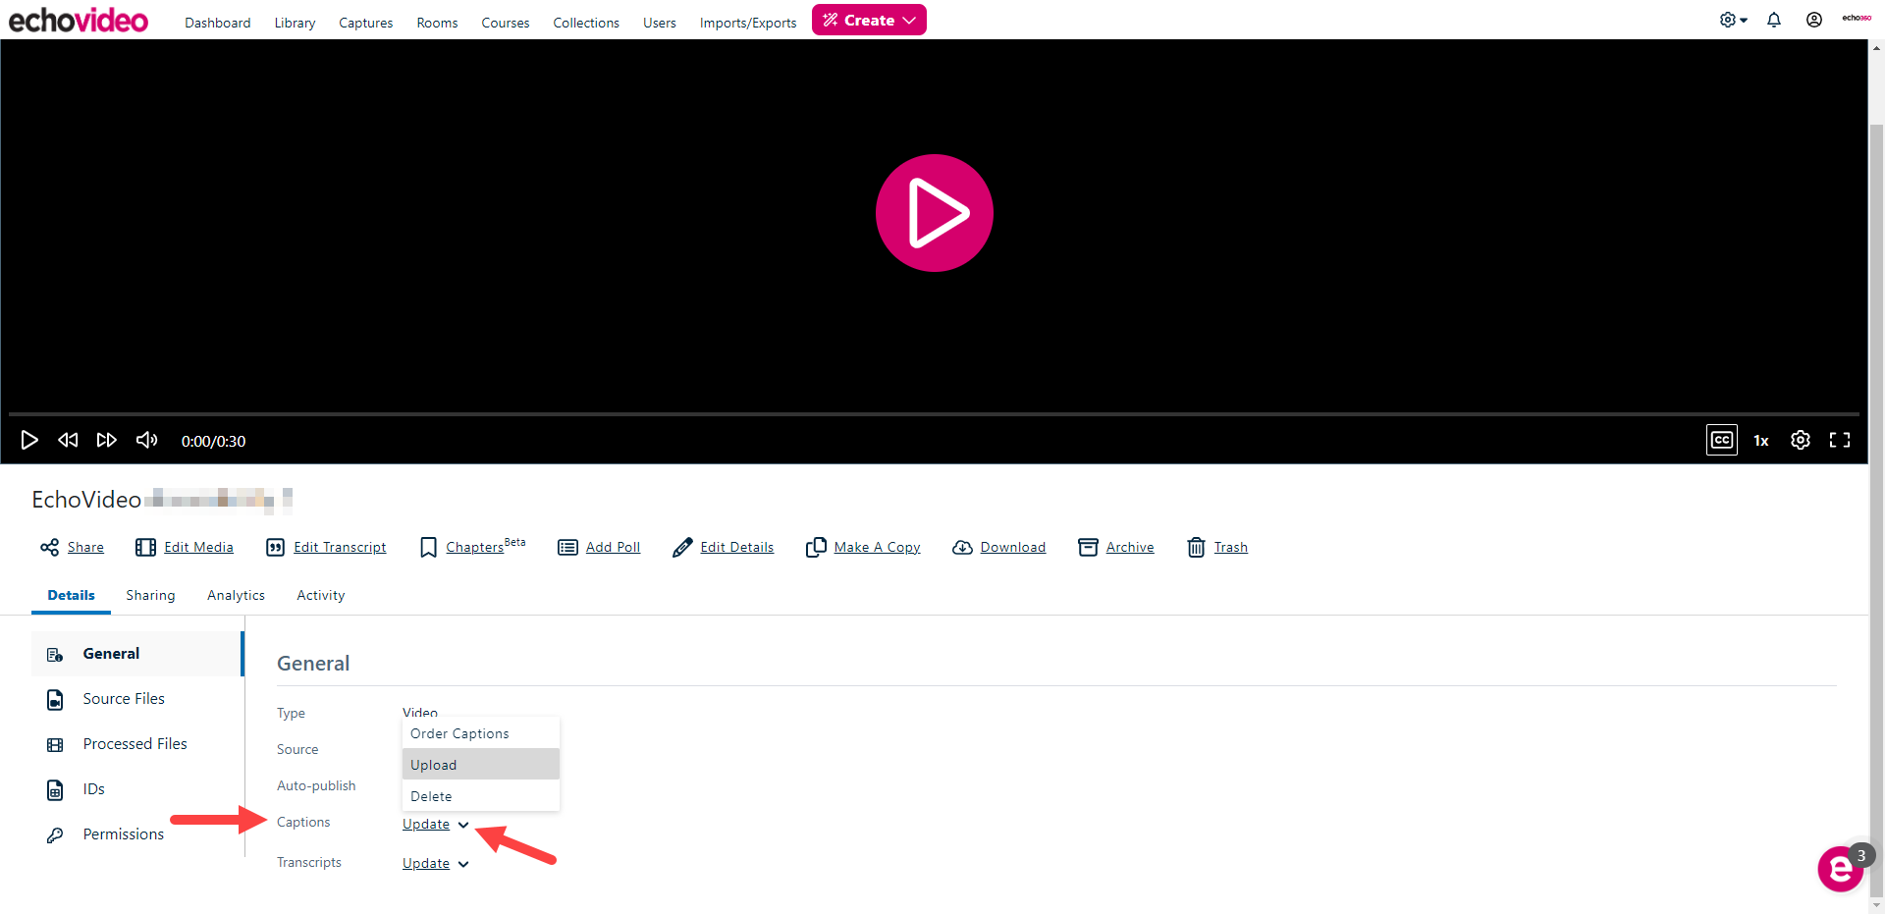The image size is (1885, 914).
Task: Click the echovideo logo
Action: coord(79,20)
